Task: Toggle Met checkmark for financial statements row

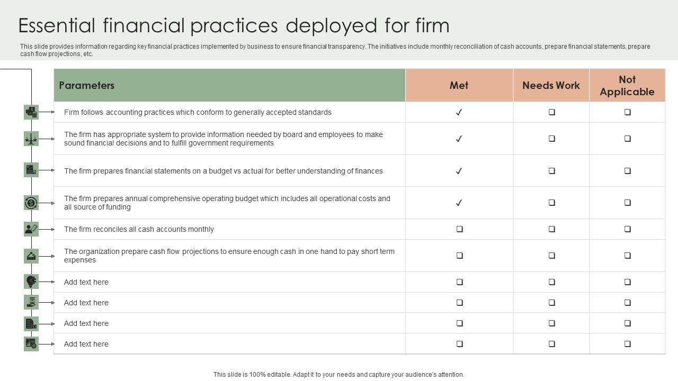Action: click(x=459, y=171)
